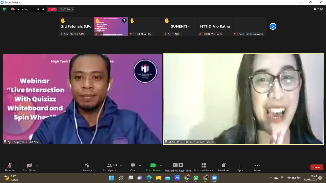Open volume control in system tray

(294, 178)
